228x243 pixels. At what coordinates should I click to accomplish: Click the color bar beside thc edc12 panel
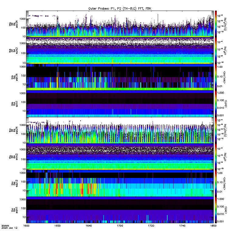[216, 183]
